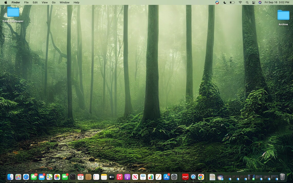The height and width of the screenshot is (183, 293).
Task: Open the battery status dropdown
Action: click(x=232, y=2)
